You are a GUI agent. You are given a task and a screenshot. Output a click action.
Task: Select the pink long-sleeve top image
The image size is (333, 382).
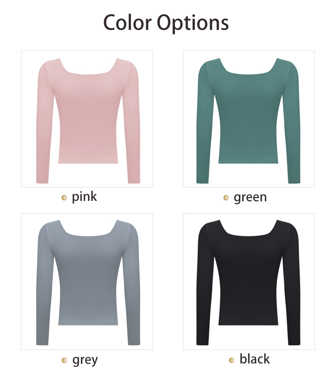click(87, 119)
